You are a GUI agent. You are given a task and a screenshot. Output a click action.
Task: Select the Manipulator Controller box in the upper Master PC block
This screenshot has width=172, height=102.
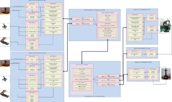[32, 17]
